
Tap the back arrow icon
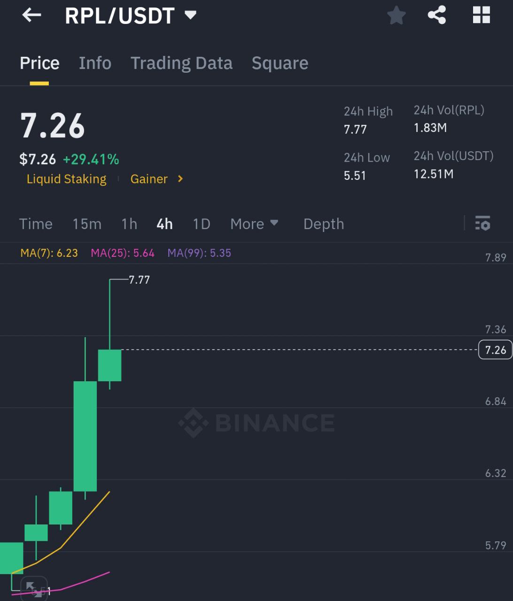pos(31,15)
